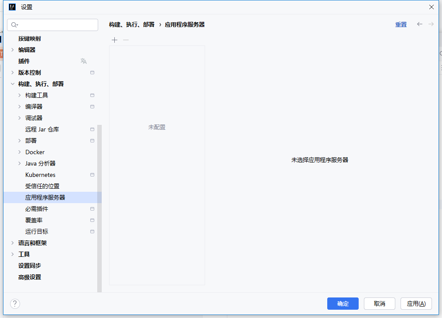
Task: Open help via question mark icon
Action: tap(15, 304)
